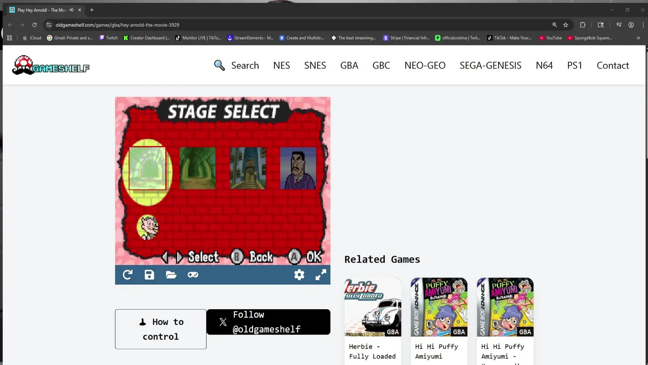
Task: Open the Creator Dashboard bookmark
Action: (x=146, y=38)
